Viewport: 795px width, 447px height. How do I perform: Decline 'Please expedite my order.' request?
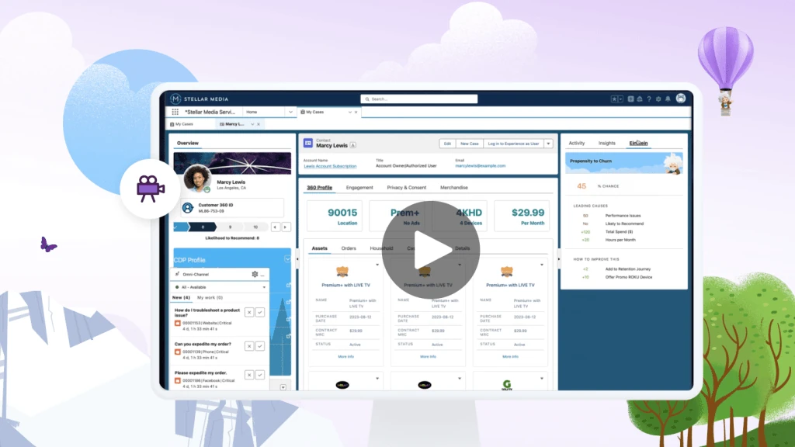(x=249, y=375)
